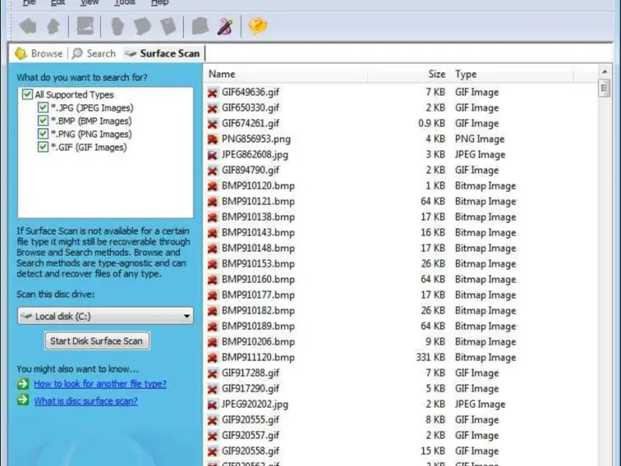Screen dimensions: 621x466
Task: Click the deleted-file icon beside GIF650330.gif
Action: click(x=213, y=108)
